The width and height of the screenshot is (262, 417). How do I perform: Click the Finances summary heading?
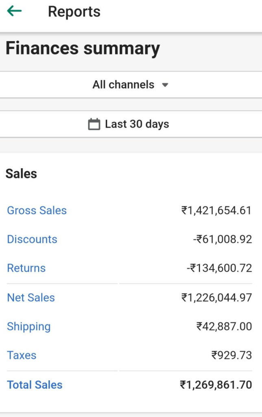point(83,49)
